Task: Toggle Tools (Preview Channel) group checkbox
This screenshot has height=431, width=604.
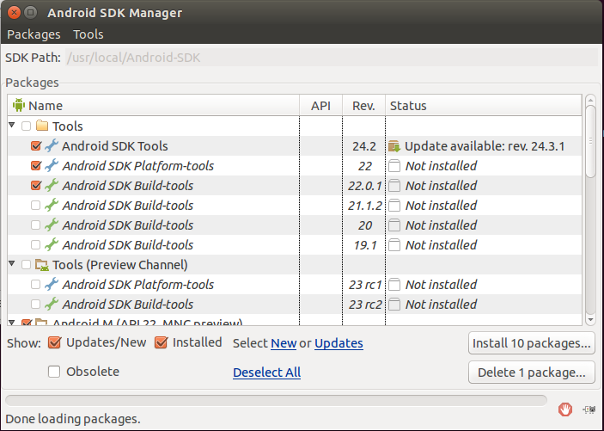Action: click(x=26, y=264)
